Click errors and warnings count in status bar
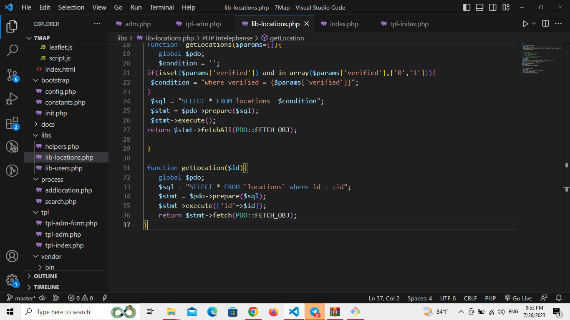570x320 pixels. (81, 298)
